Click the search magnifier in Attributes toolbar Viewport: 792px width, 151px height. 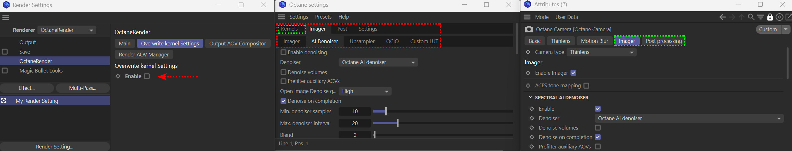click(751, 17)
